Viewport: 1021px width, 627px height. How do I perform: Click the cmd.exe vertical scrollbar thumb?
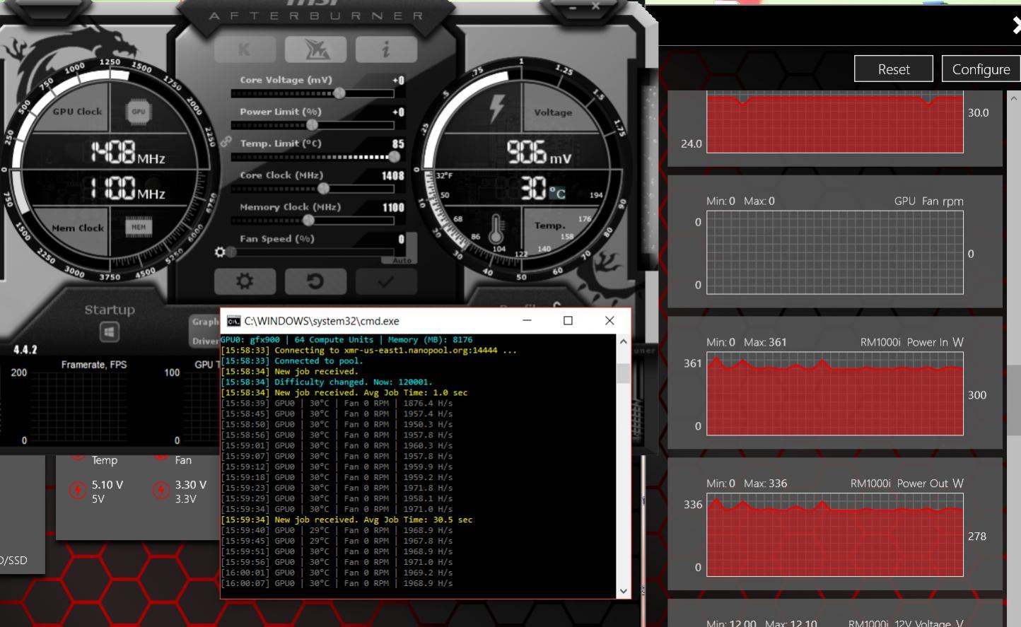tap(623, 373)
